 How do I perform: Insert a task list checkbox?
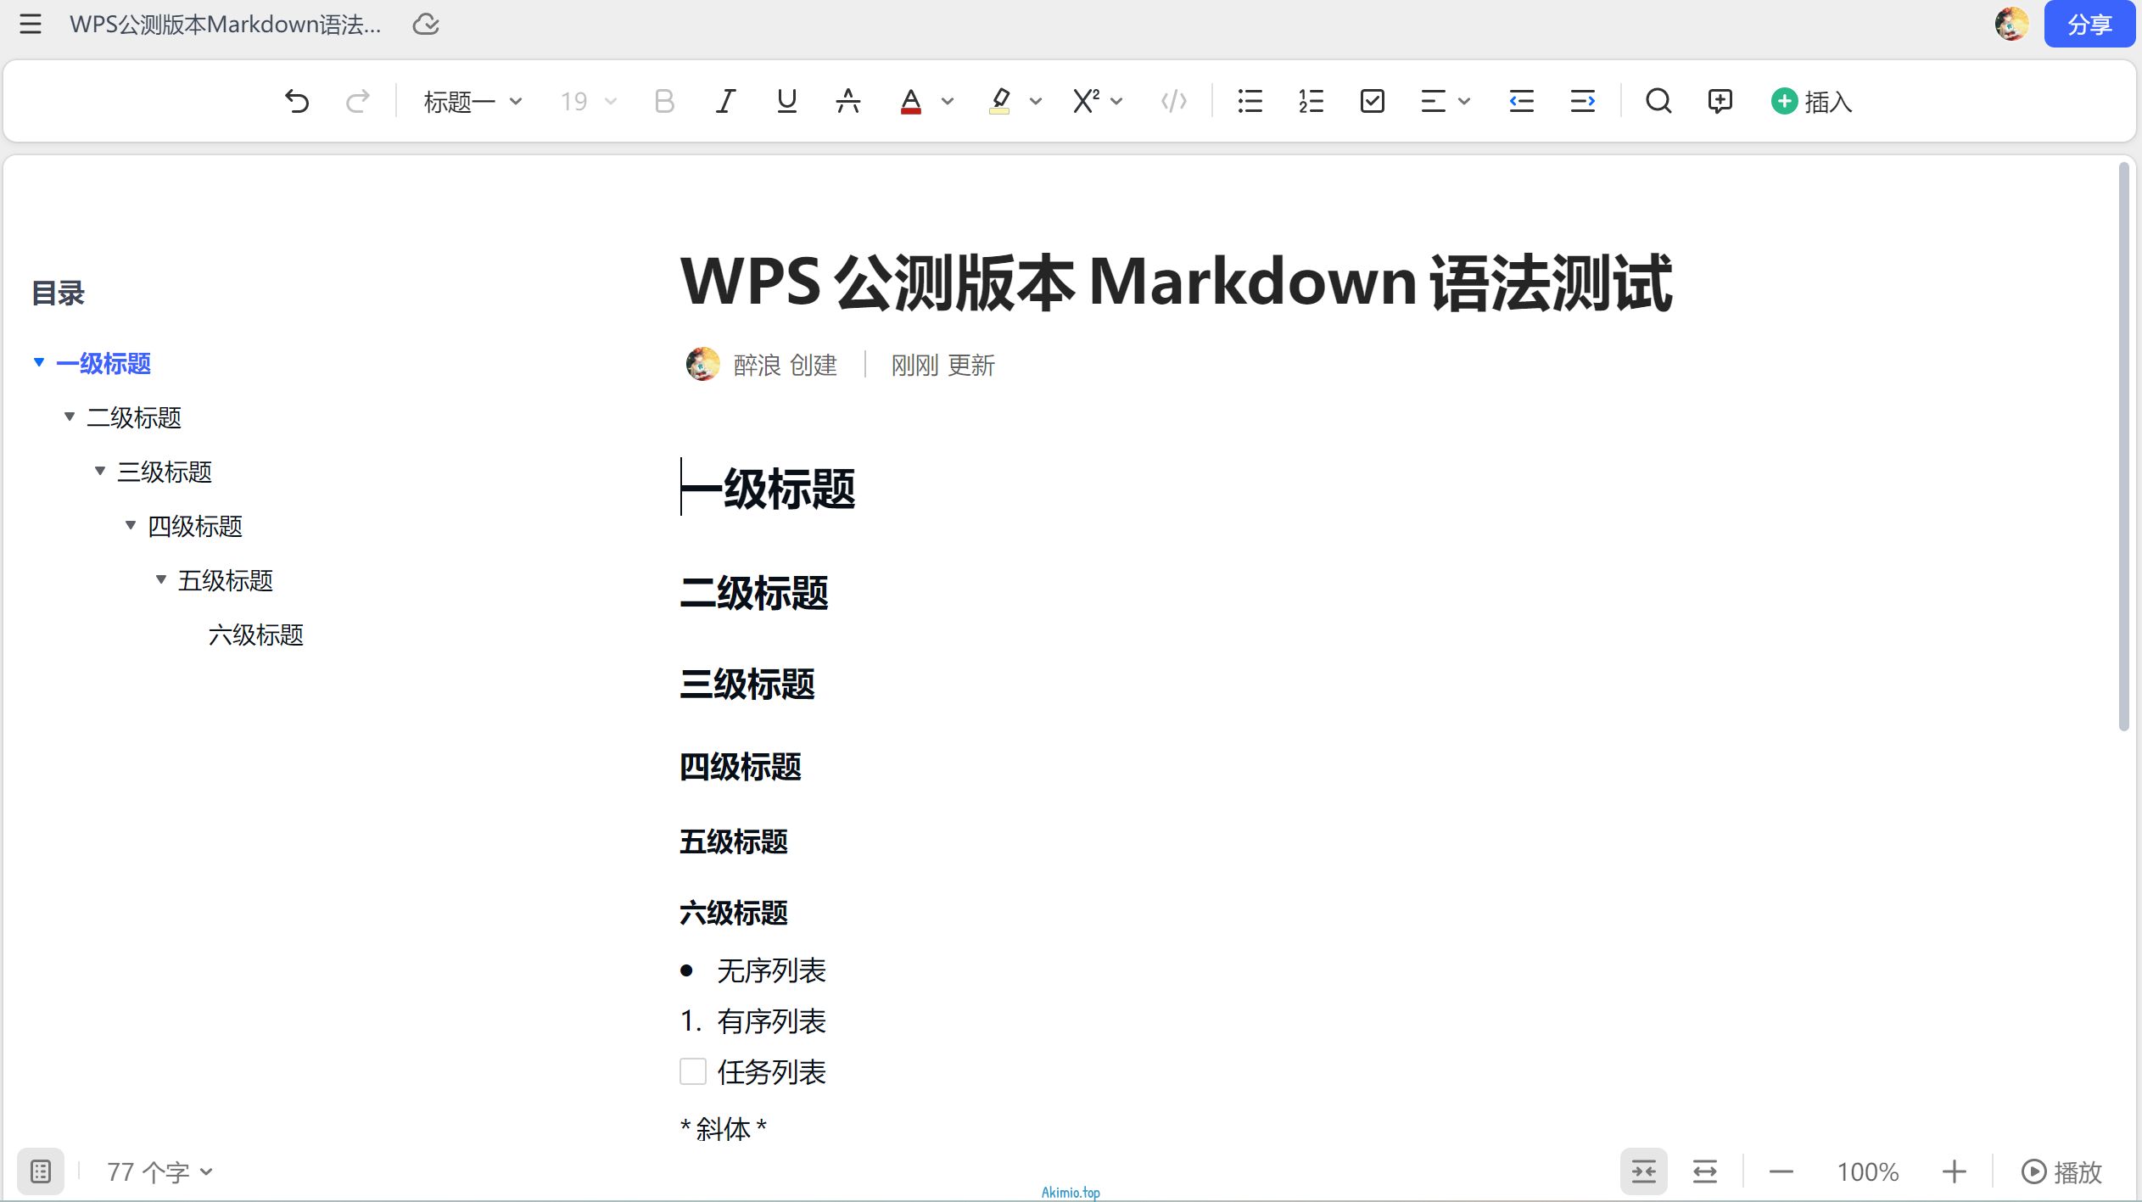1372,101
